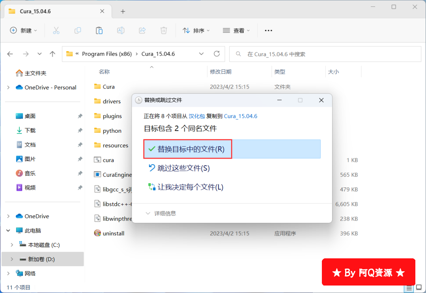
Task: Switch to details view in status bar
Action: [x=409, y=288]
